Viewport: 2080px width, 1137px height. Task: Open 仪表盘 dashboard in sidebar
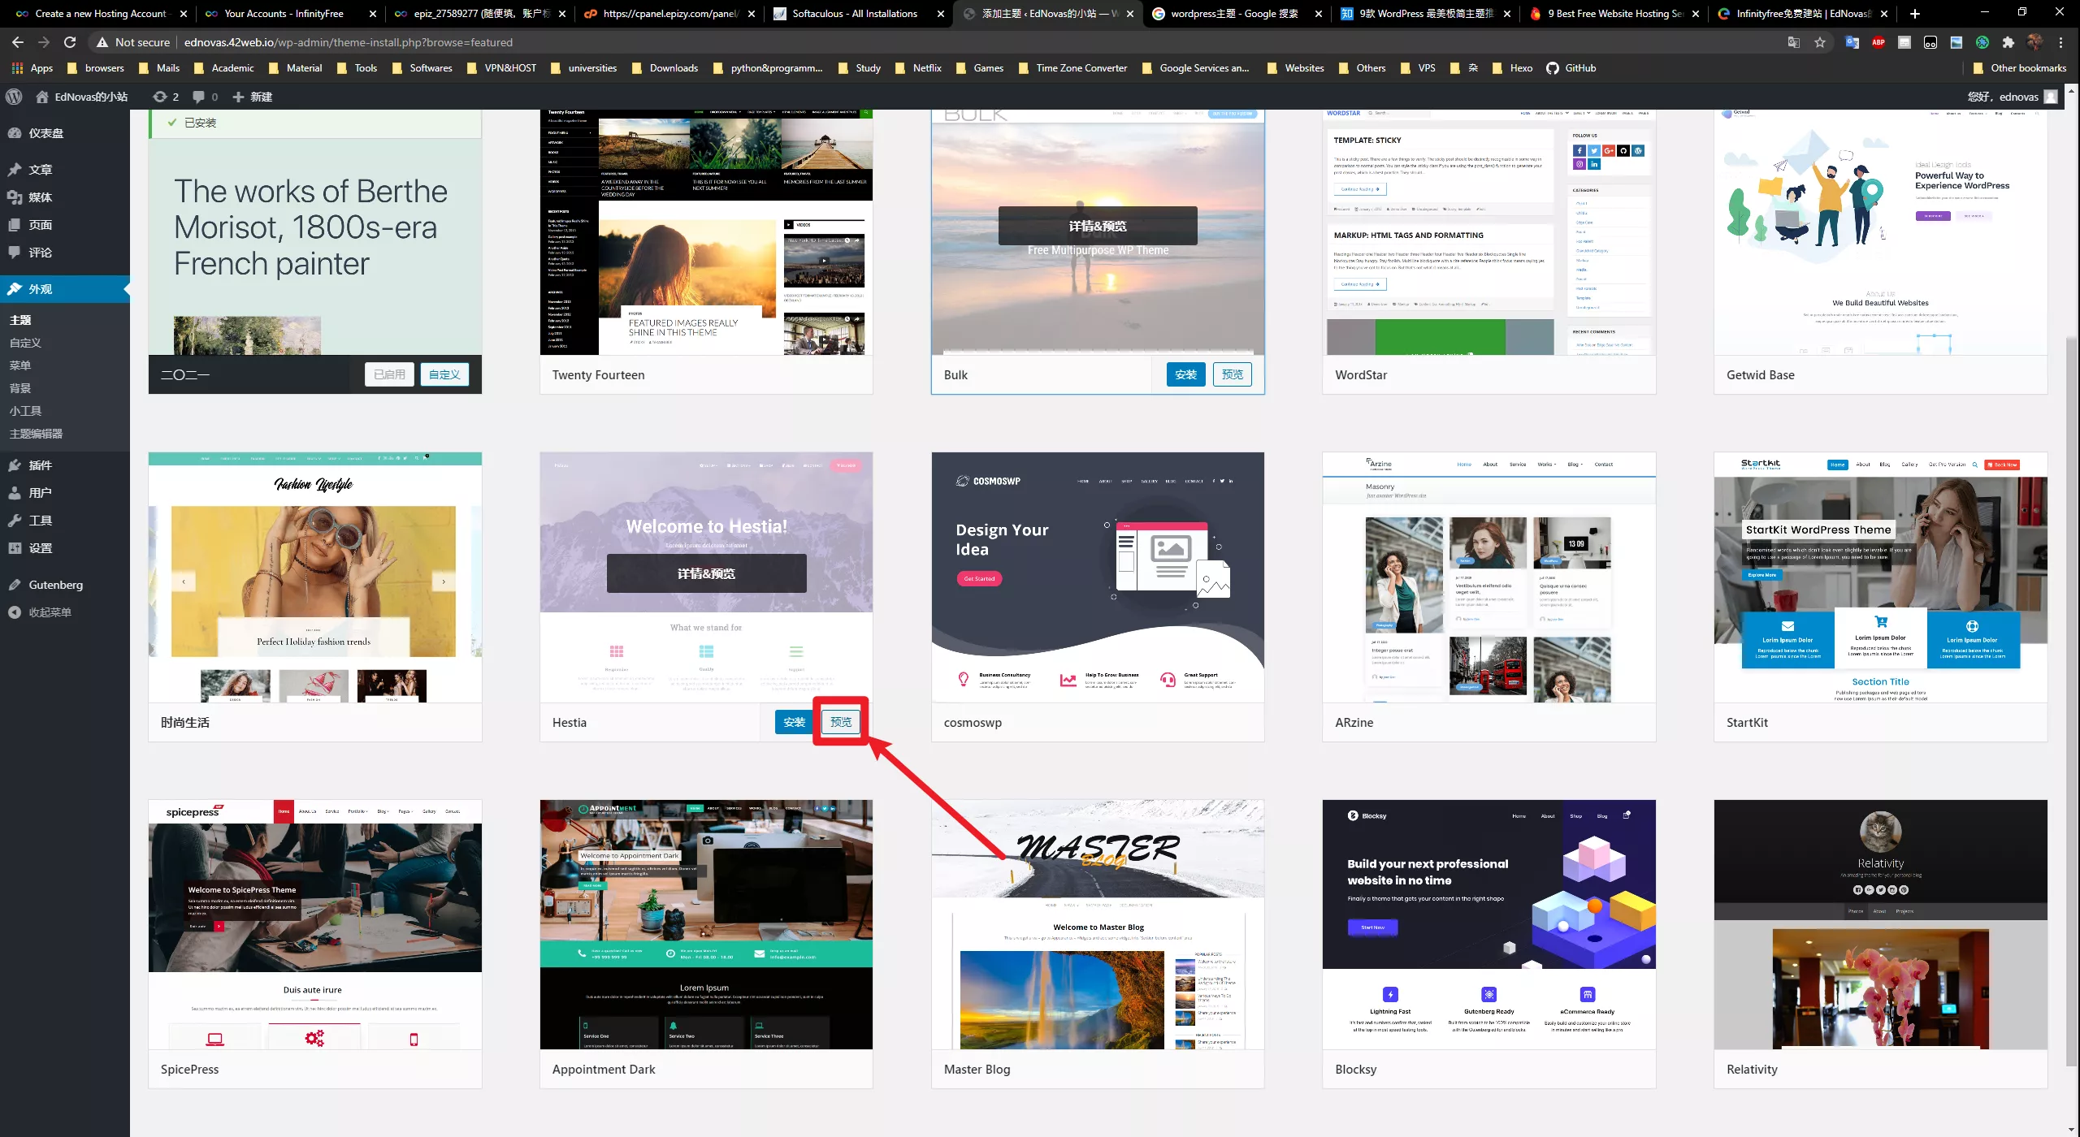tap(45, 133)
